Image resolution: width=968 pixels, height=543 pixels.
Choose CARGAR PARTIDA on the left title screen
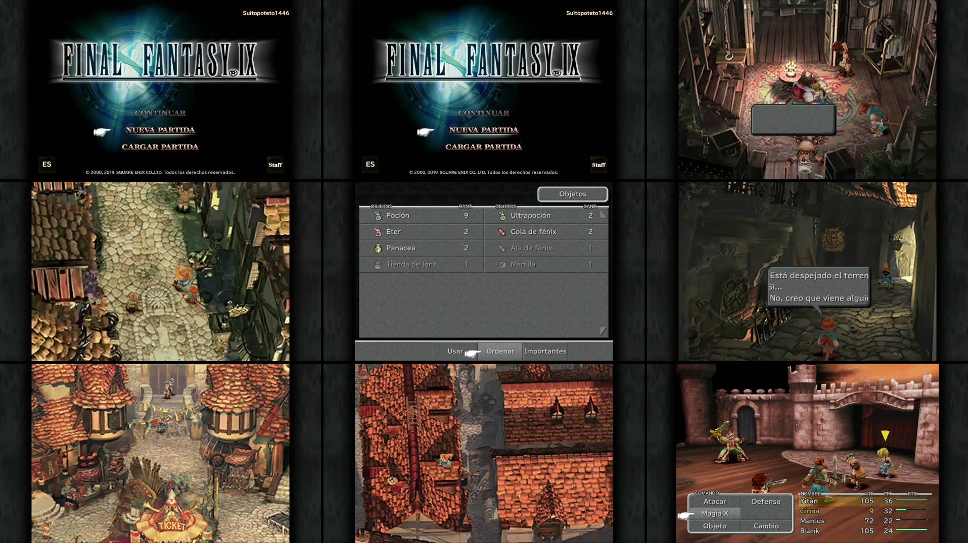(160, 147)
